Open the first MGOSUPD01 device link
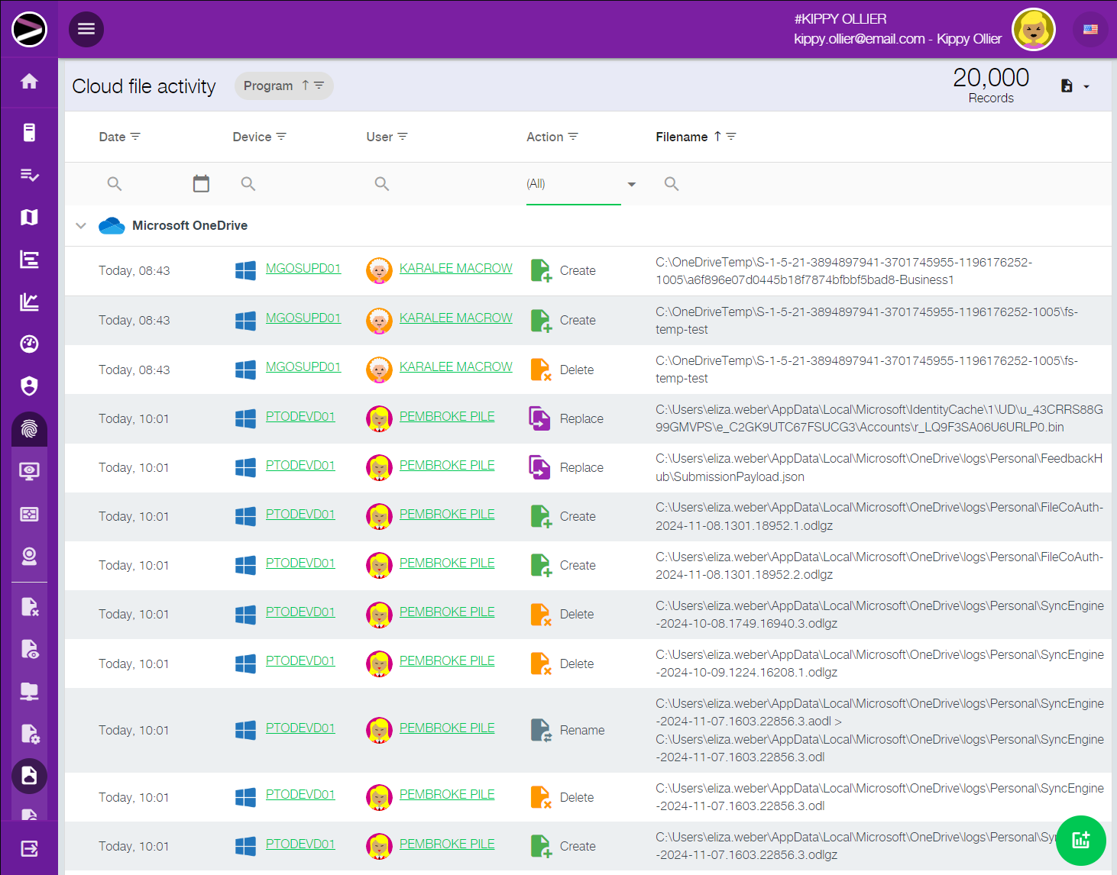This screenshot has width=1117, height=875. click(x=303, y=269)
